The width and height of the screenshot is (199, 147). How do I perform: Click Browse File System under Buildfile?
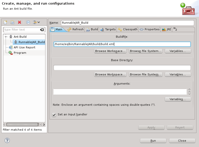point(146,51)
